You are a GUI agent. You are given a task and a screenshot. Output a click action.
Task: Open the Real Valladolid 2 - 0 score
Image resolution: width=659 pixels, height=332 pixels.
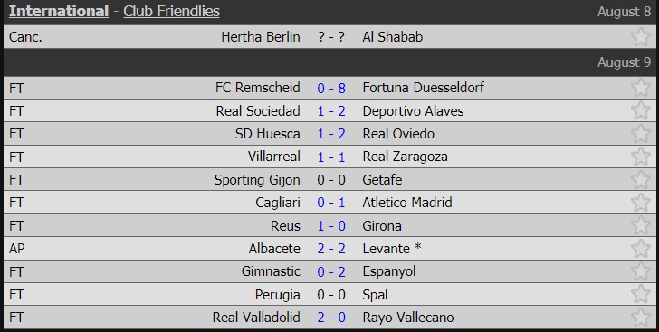331,318
